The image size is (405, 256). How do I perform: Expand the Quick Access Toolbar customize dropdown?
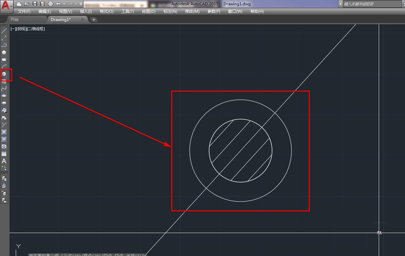coord(81,4)
